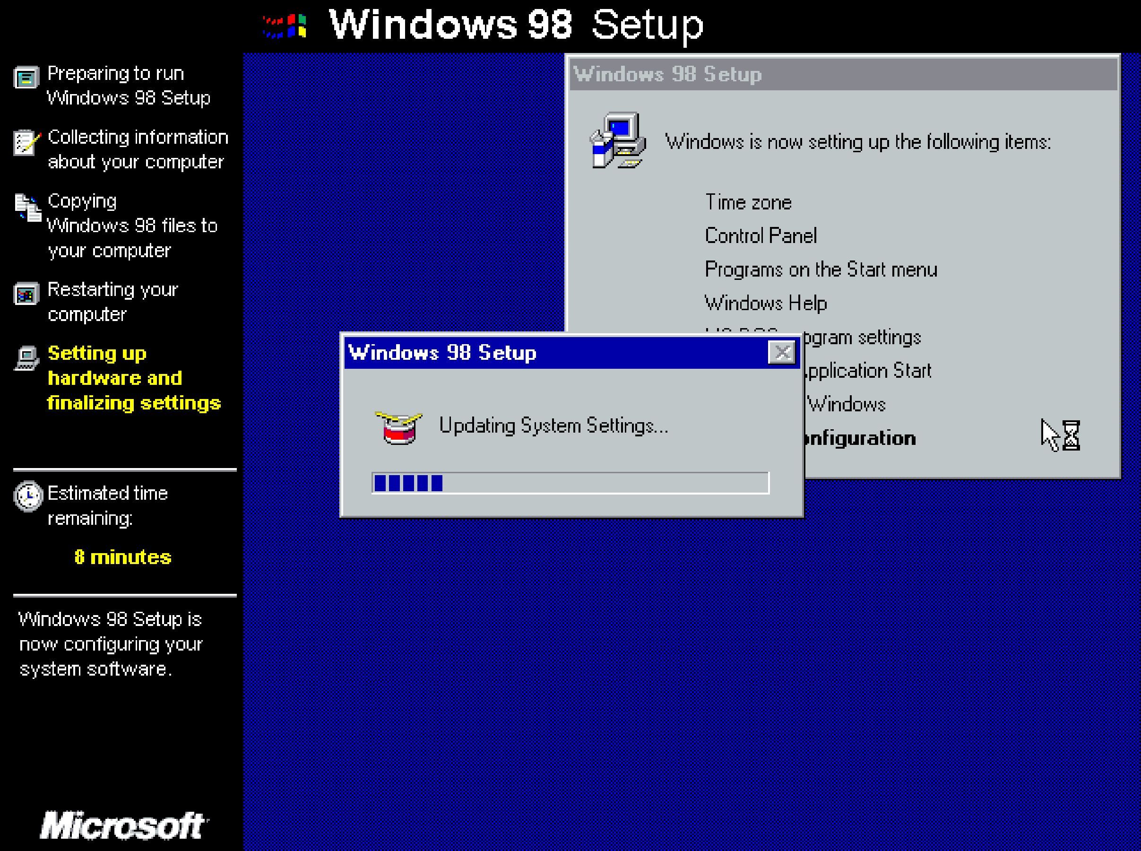This screenshot has width=1141, height=851.
Task: Click the computer setup icon in background dialog
Action: click(617, 140)
